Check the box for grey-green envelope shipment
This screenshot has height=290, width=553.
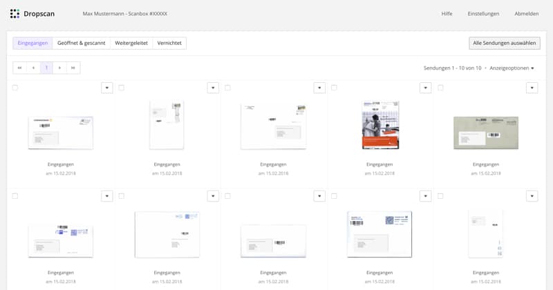440,88
